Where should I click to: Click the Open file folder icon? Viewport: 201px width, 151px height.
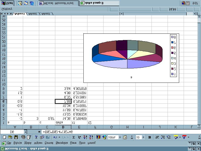tap(10, 137)
